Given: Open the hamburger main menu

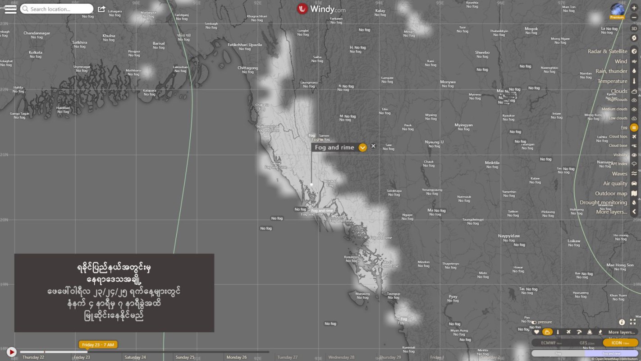Looking at the screenshot, I should coord(10,9).
